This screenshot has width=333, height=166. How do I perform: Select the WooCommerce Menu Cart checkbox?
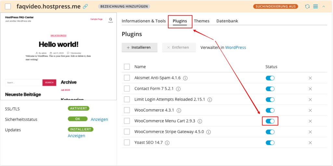[x=127, y=121]
